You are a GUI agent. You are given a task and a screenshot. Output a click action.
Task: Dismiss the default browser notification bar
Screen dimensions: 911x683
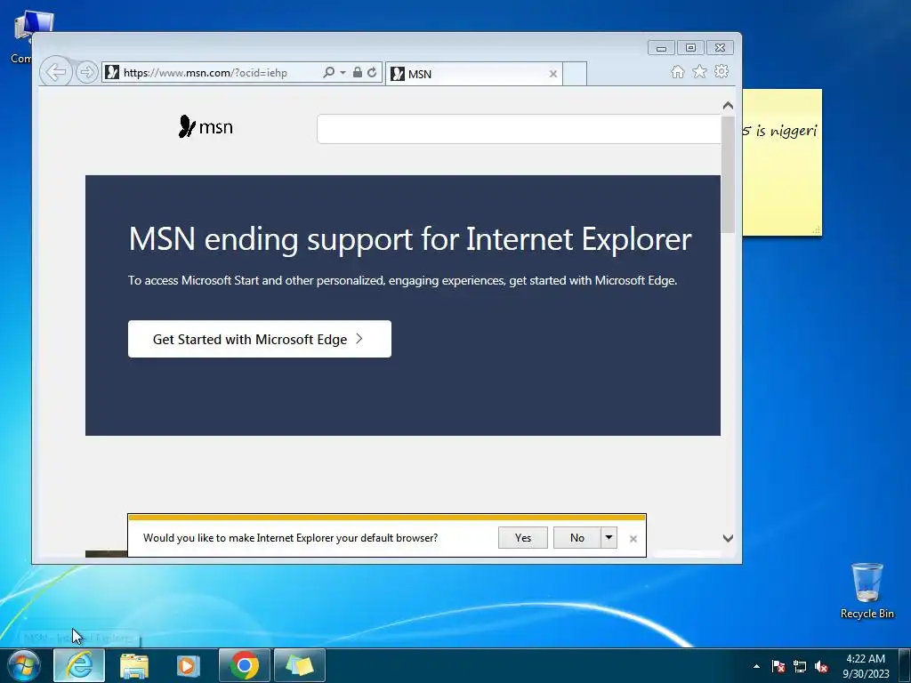tap(633, 539)
